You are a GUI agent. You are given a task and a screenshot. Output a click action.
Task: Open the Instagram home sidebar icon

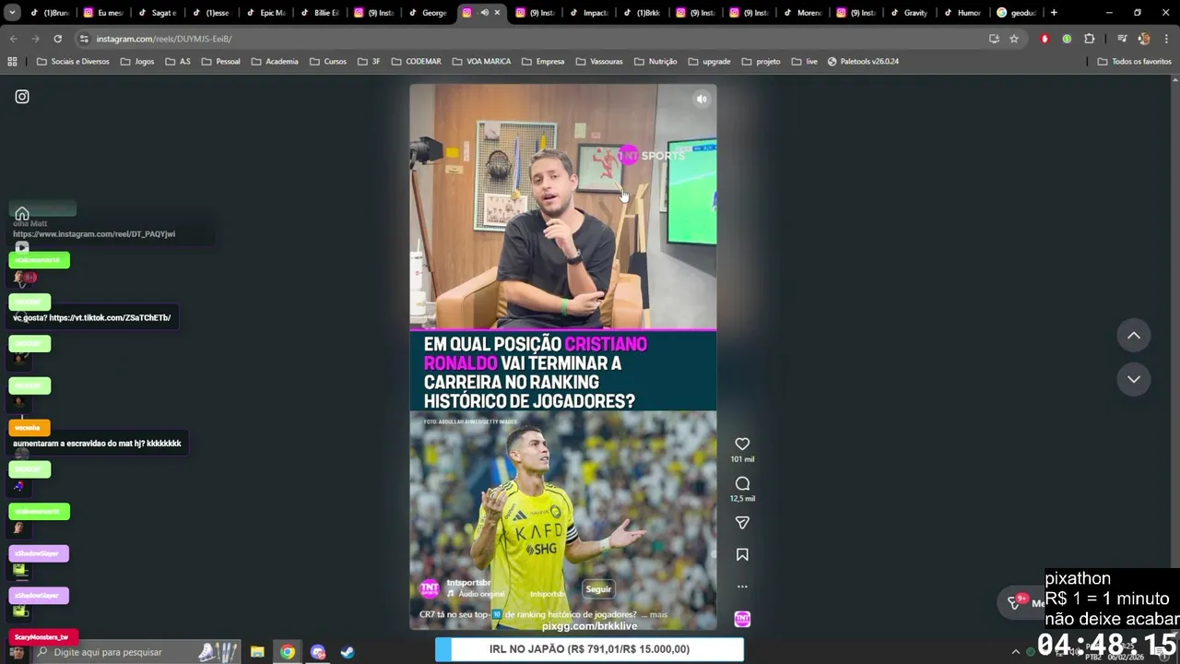(x=22, y=214)
